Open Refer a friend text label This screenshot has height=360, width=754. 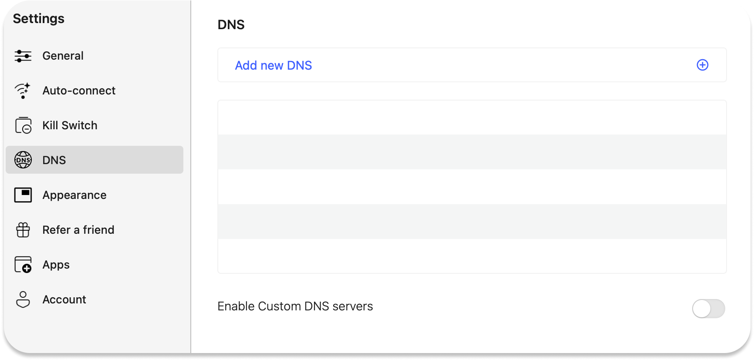pyautogui.click(x=78, y=230)
